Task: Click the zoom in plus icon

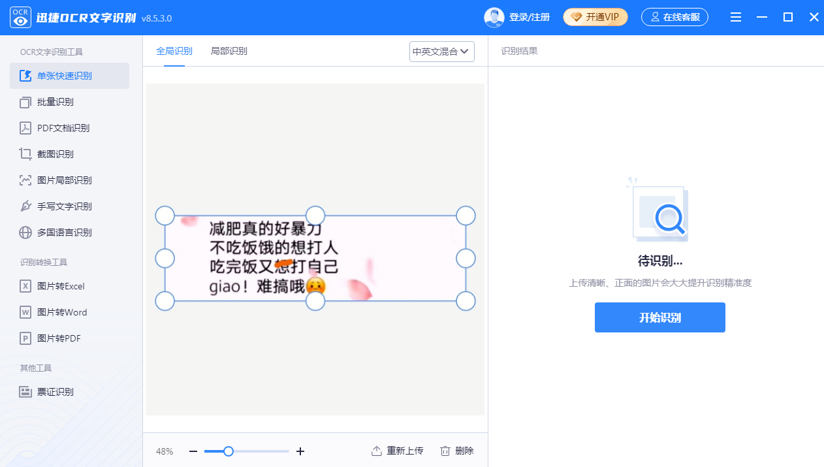Action: point(300,451)
